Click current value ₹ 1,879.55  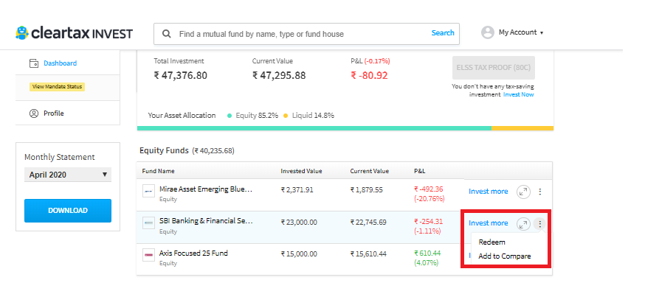(367, 189)
